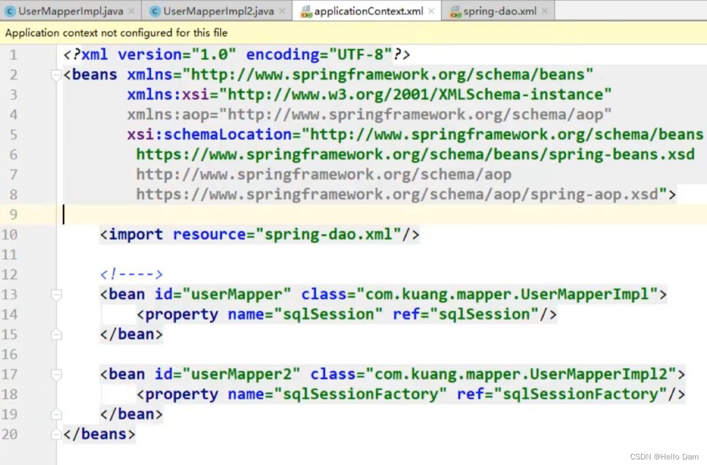Screen dimensions: 707x465
Task: Click the com.kuang.mapper.UserMapperImpl class reference
Action: 507,294
